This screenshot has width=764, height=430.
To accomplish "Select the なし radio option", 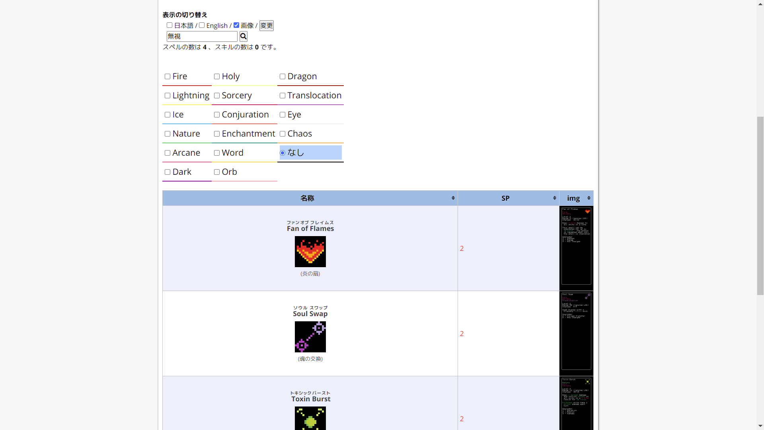I will 283,153.
